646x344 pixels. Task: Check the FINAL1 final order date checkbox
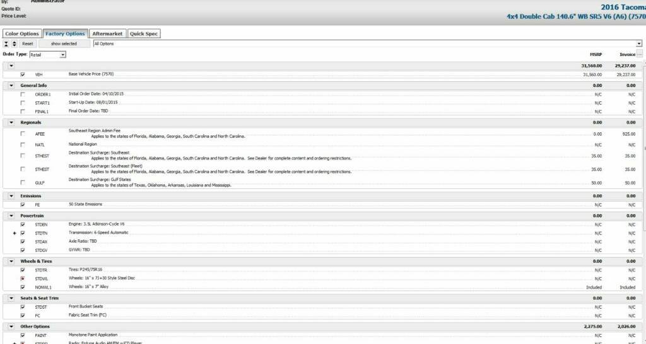tap(23, 111)
